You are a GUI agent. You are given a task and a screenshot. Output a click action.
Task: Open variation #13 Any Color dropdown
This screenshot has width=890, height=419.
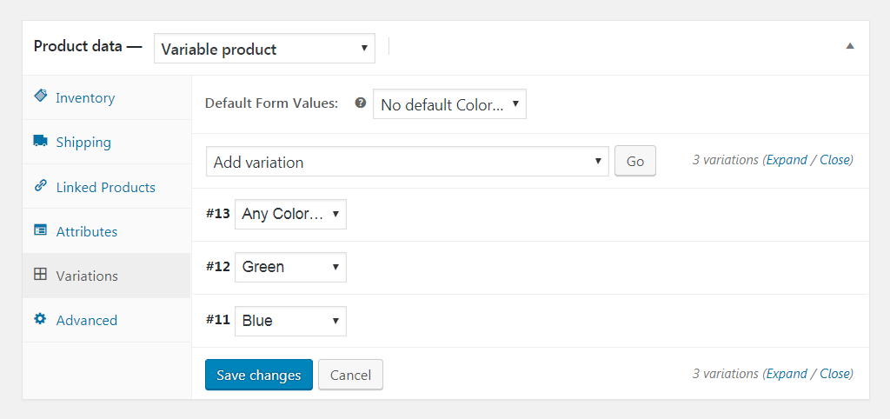point(290,214)
